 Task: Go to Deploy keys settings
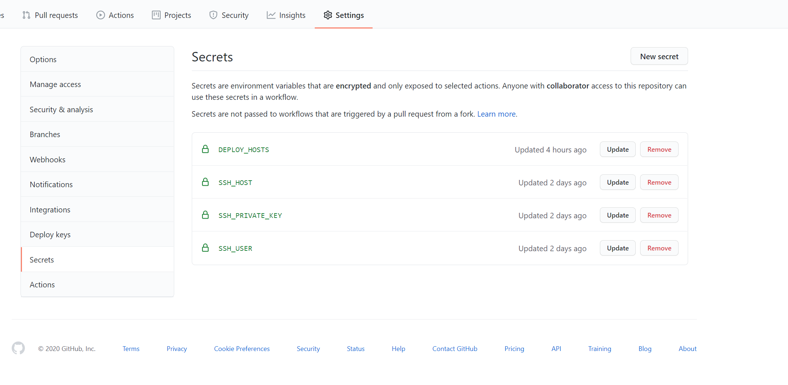pos(97,234)
